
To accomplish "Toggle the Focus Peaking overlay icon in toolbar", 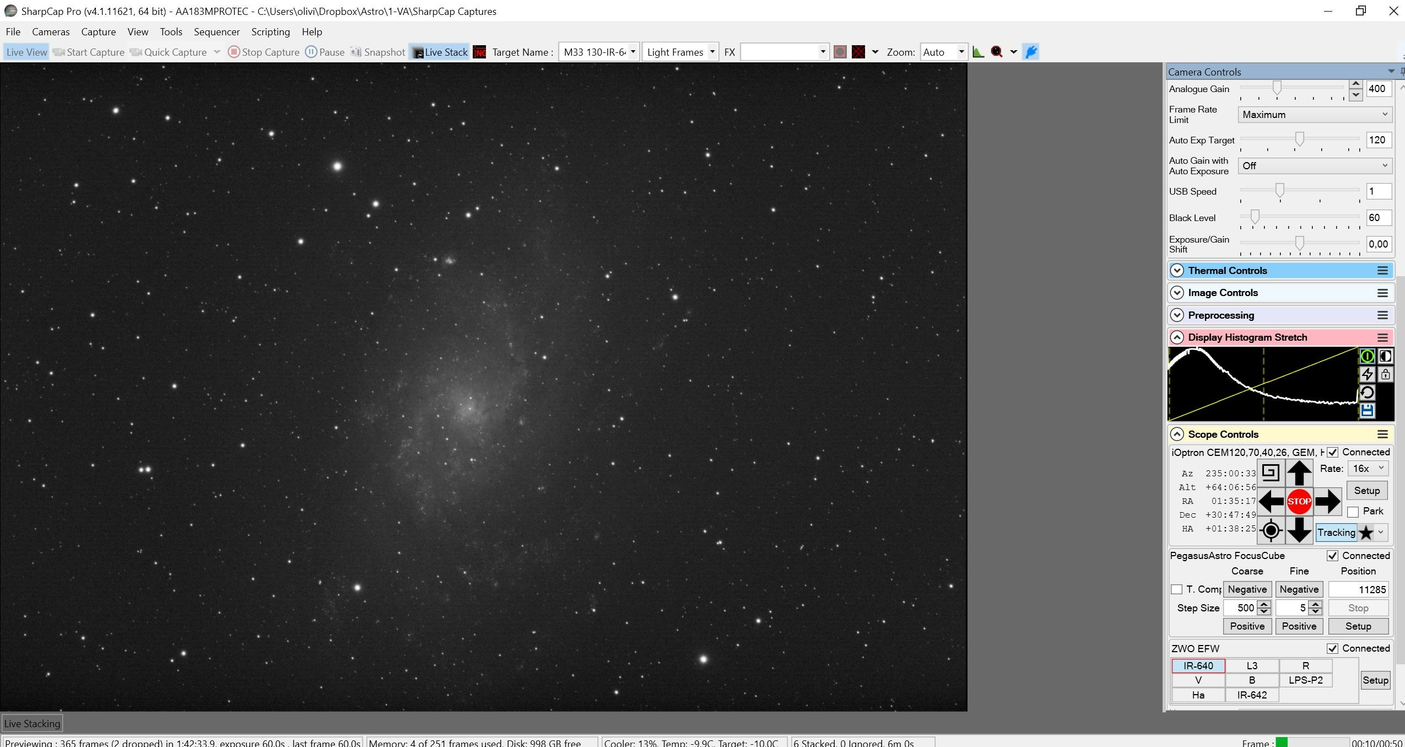I will (x=840, y=52).
